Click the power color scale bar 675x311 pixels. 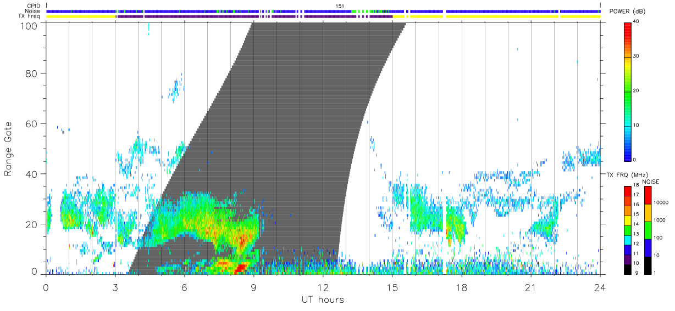coord(628,91)
